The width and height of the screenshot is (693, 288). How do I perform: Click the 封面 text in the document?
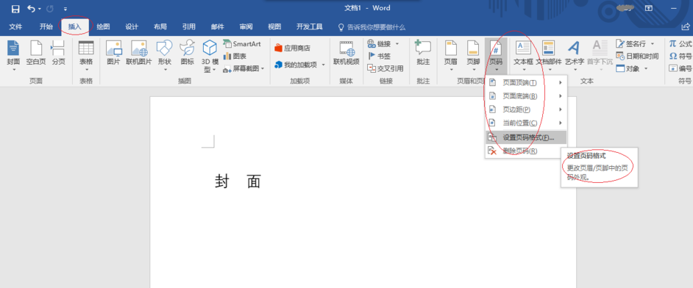[238, 181]
